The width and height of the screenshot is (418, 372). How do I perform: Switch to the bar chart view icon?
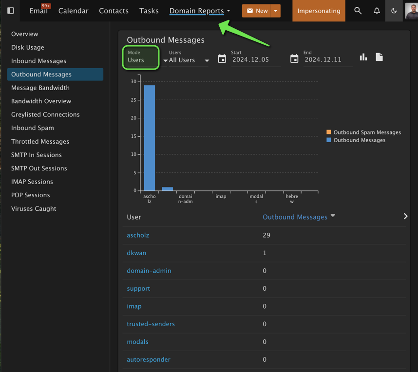363,57
